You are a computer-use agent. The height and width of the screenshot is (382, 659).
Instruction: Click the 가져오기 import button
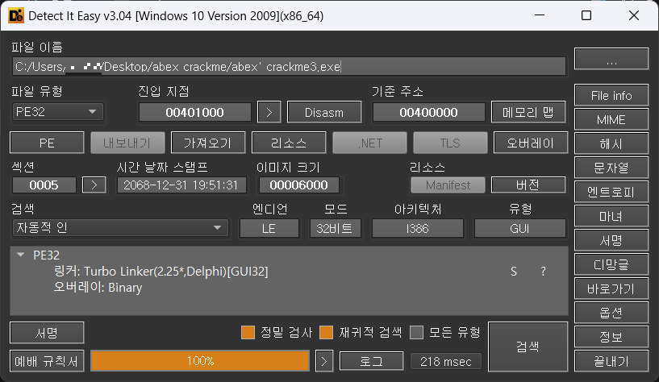(208, 143)
